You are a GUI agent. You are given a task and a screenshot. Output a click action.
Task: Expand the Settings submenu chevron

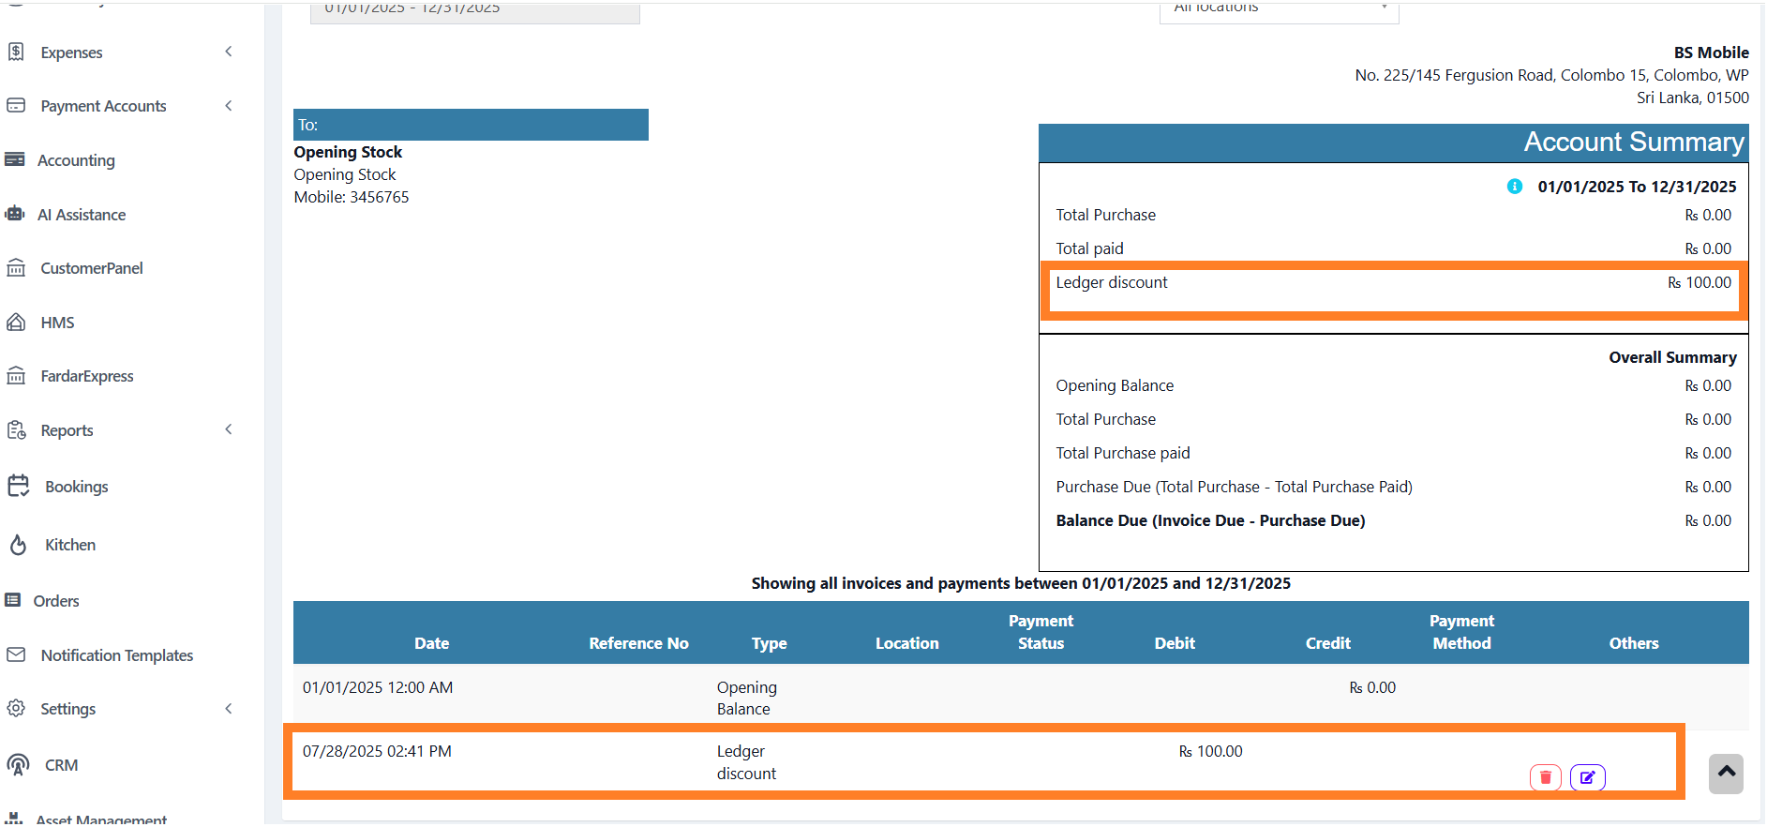[229, 709]
